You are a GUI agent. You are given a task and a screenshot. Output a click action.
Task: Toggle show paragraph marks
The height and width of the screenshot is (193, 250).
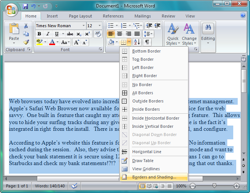pos(147,42)
